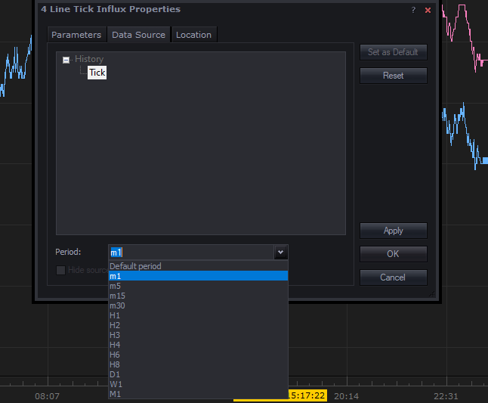Select the m30 period option

pos(198,305)
